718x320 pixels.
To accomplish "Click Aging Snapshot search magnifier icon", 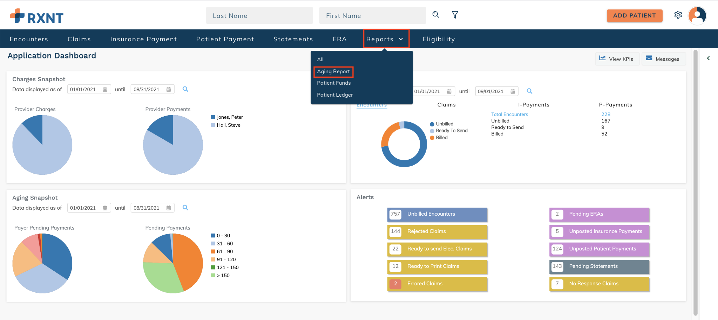I will coord(185,208).
